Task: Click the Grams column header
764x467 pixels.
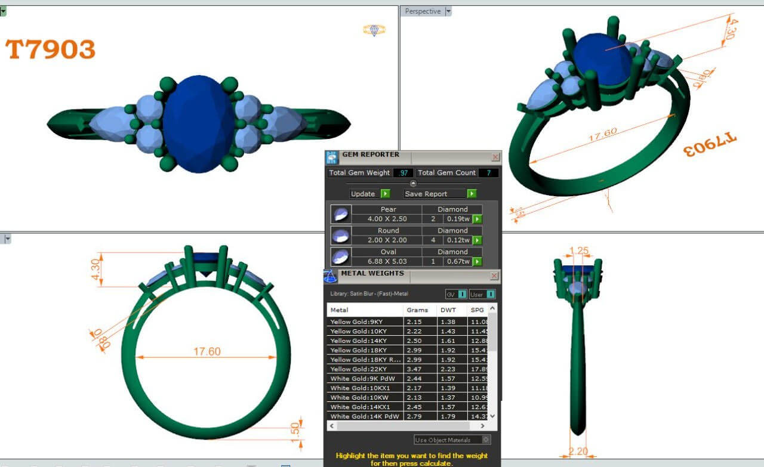Action: click(x=417, y=310)
